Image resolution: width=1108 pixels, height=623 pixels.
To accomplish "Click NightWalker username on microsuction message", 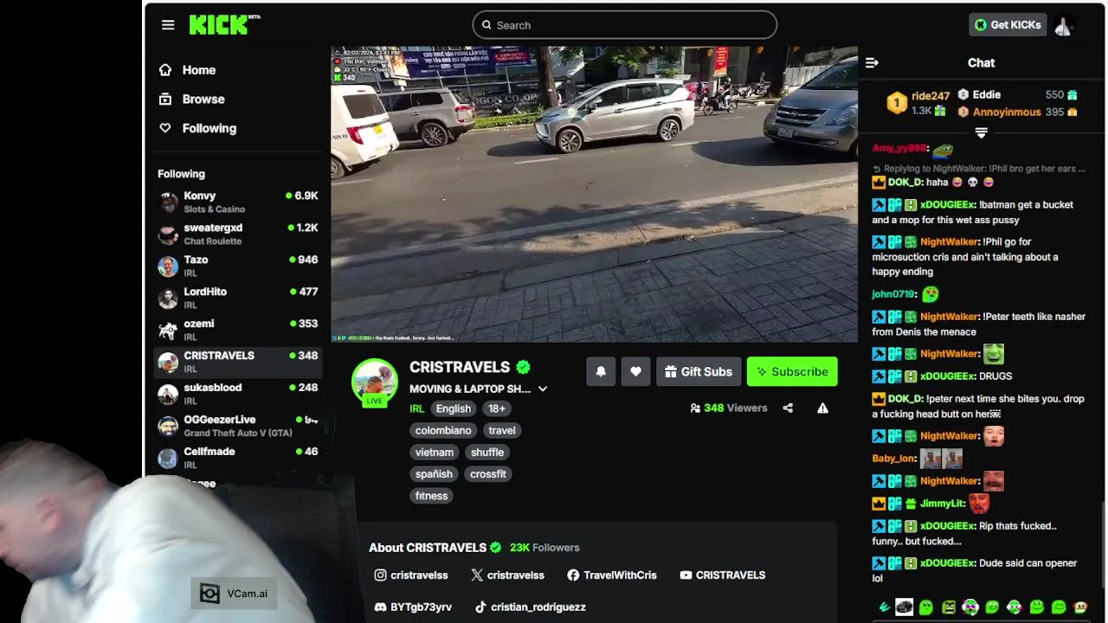I will click(949, 242).
